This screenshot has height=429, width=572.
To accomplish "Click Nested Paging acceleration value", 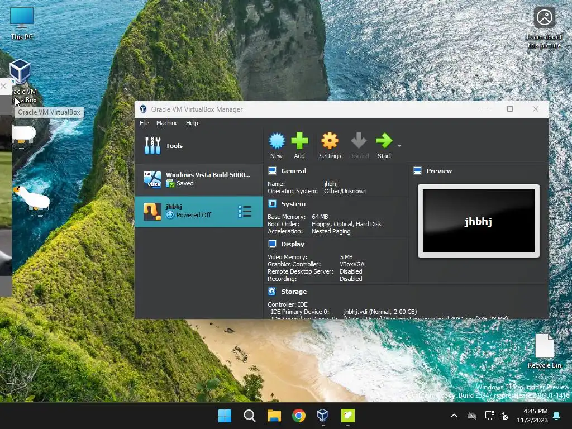I will coord(331,231).
